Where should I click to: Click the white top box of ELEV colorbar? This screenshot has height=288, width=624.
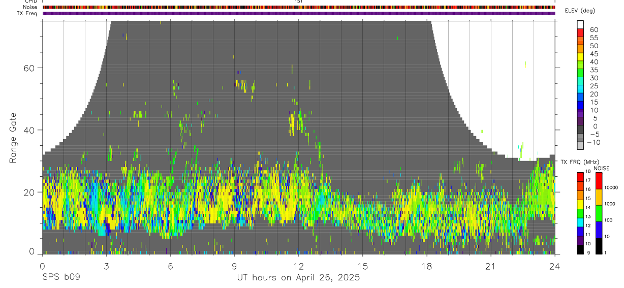(x=580, y=25)
